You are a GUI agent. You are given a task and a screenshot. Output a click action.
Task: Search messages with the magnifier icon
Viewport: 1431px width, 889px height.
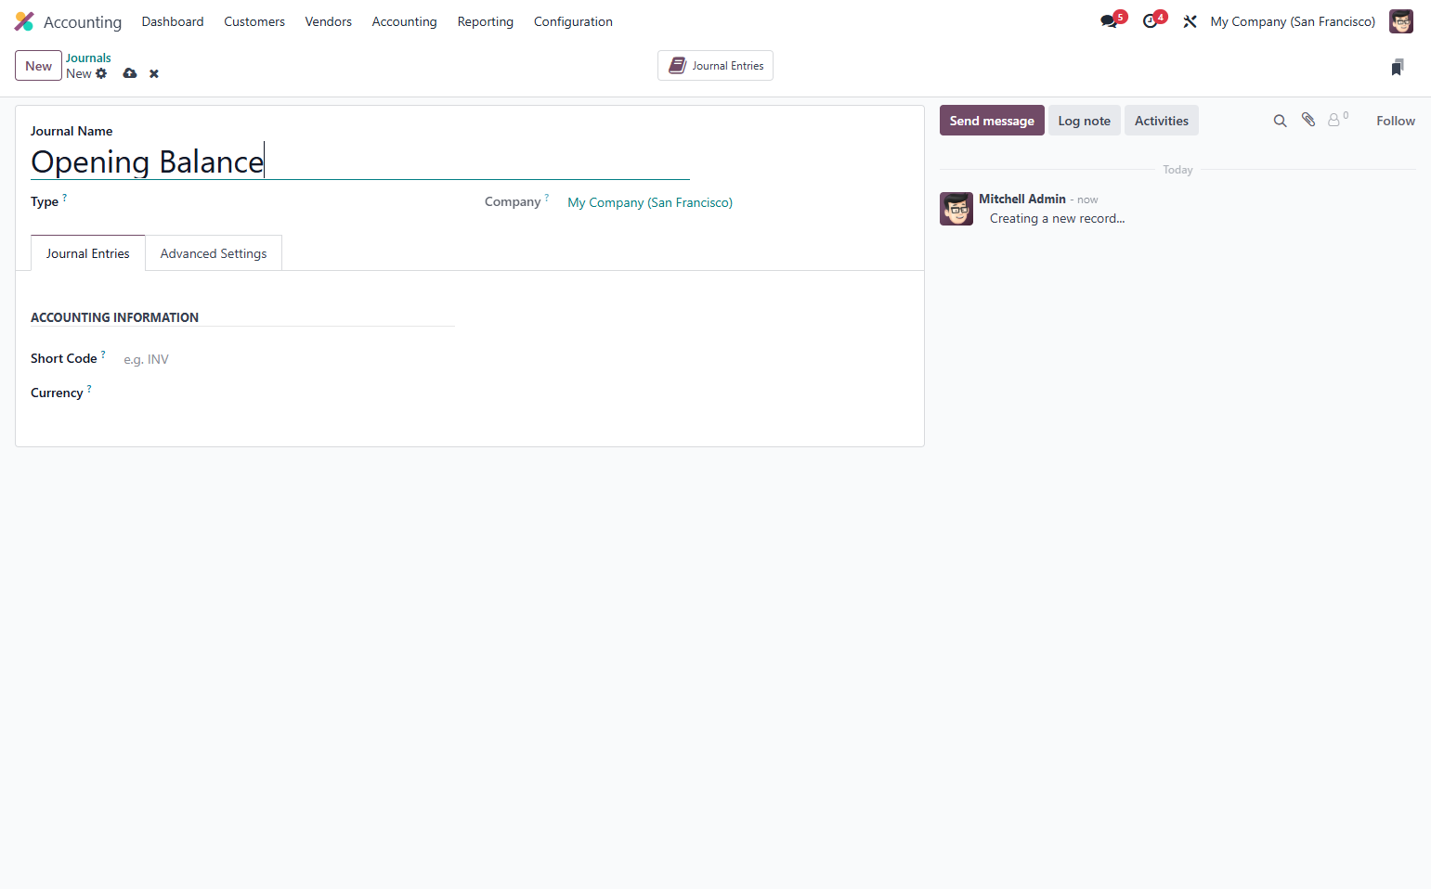click(1280, 121)
